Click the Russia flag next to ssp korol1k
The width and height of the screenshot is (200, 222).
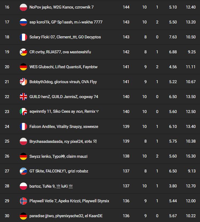(24, 22)
